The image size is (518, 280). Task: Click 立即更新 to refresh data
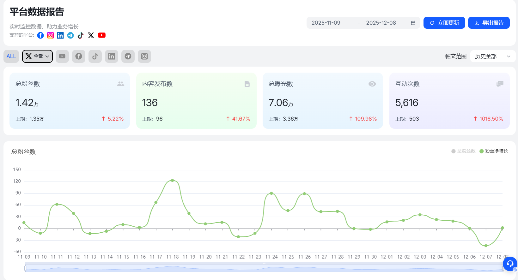tap(444, 23)
